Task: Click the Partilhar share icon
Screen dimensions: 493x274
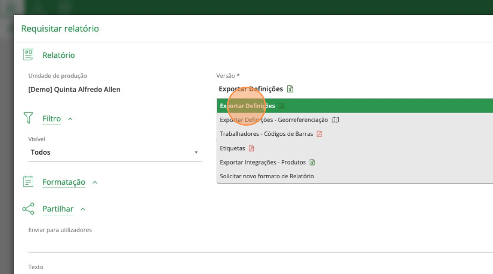Action: point(28,209)
